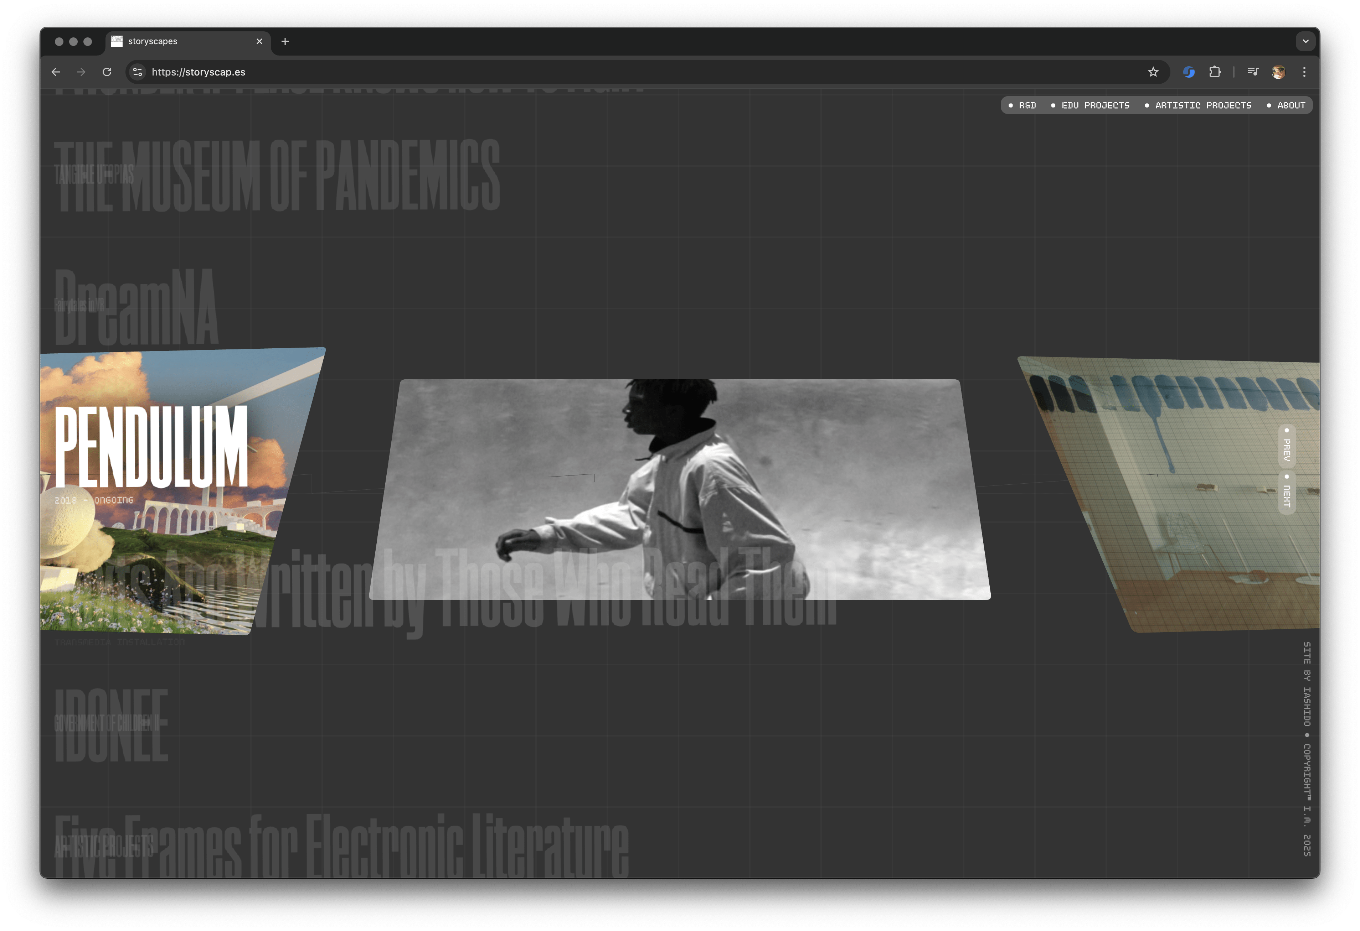Click the blue swirl extension icon
This screenshot has height=931, width=1360.
coord(1189,72)
